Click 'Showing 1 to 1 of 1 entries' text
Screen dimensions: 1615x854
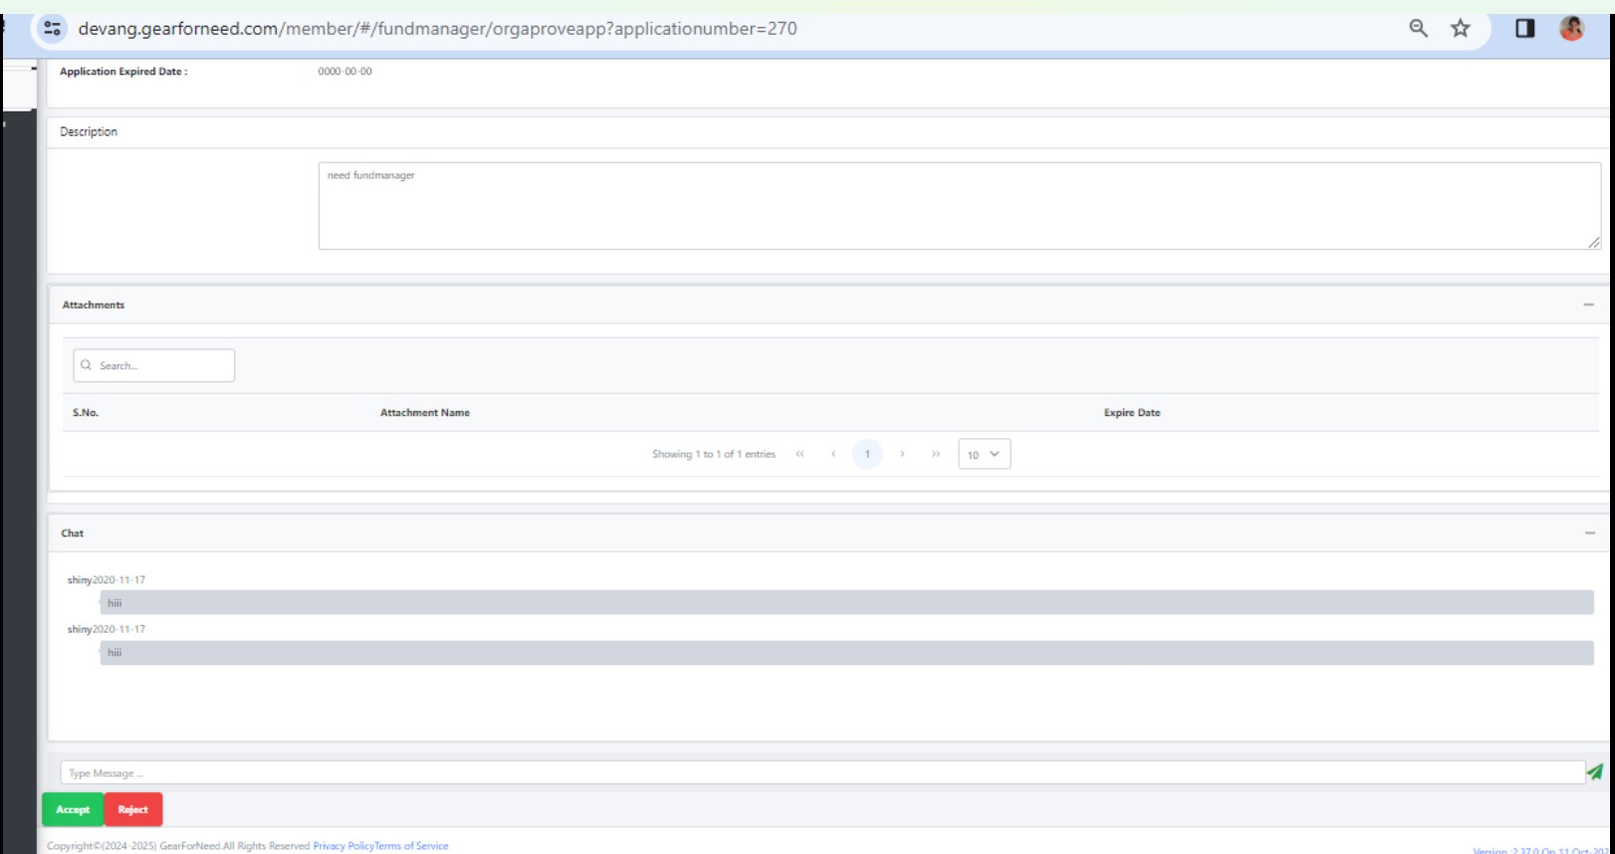(714, 454)
